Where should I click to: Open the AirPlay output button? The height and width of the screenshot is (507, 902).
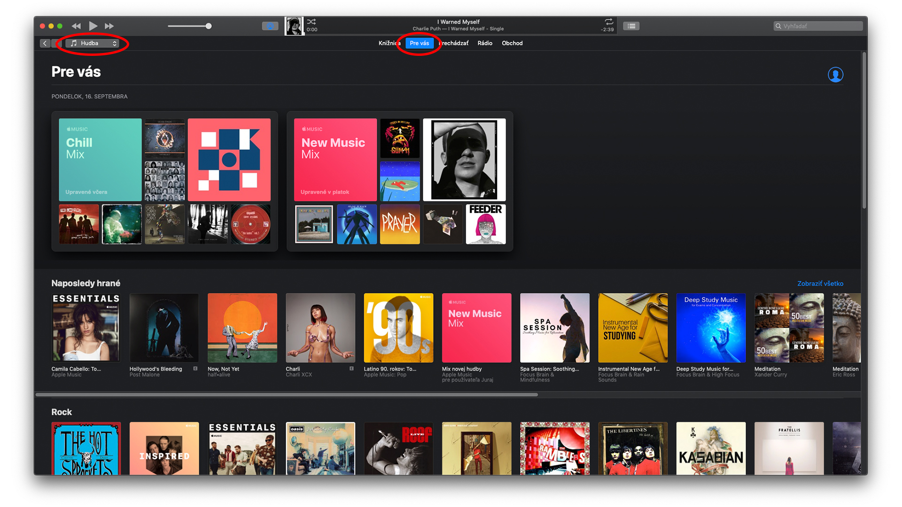click(270, 26)
